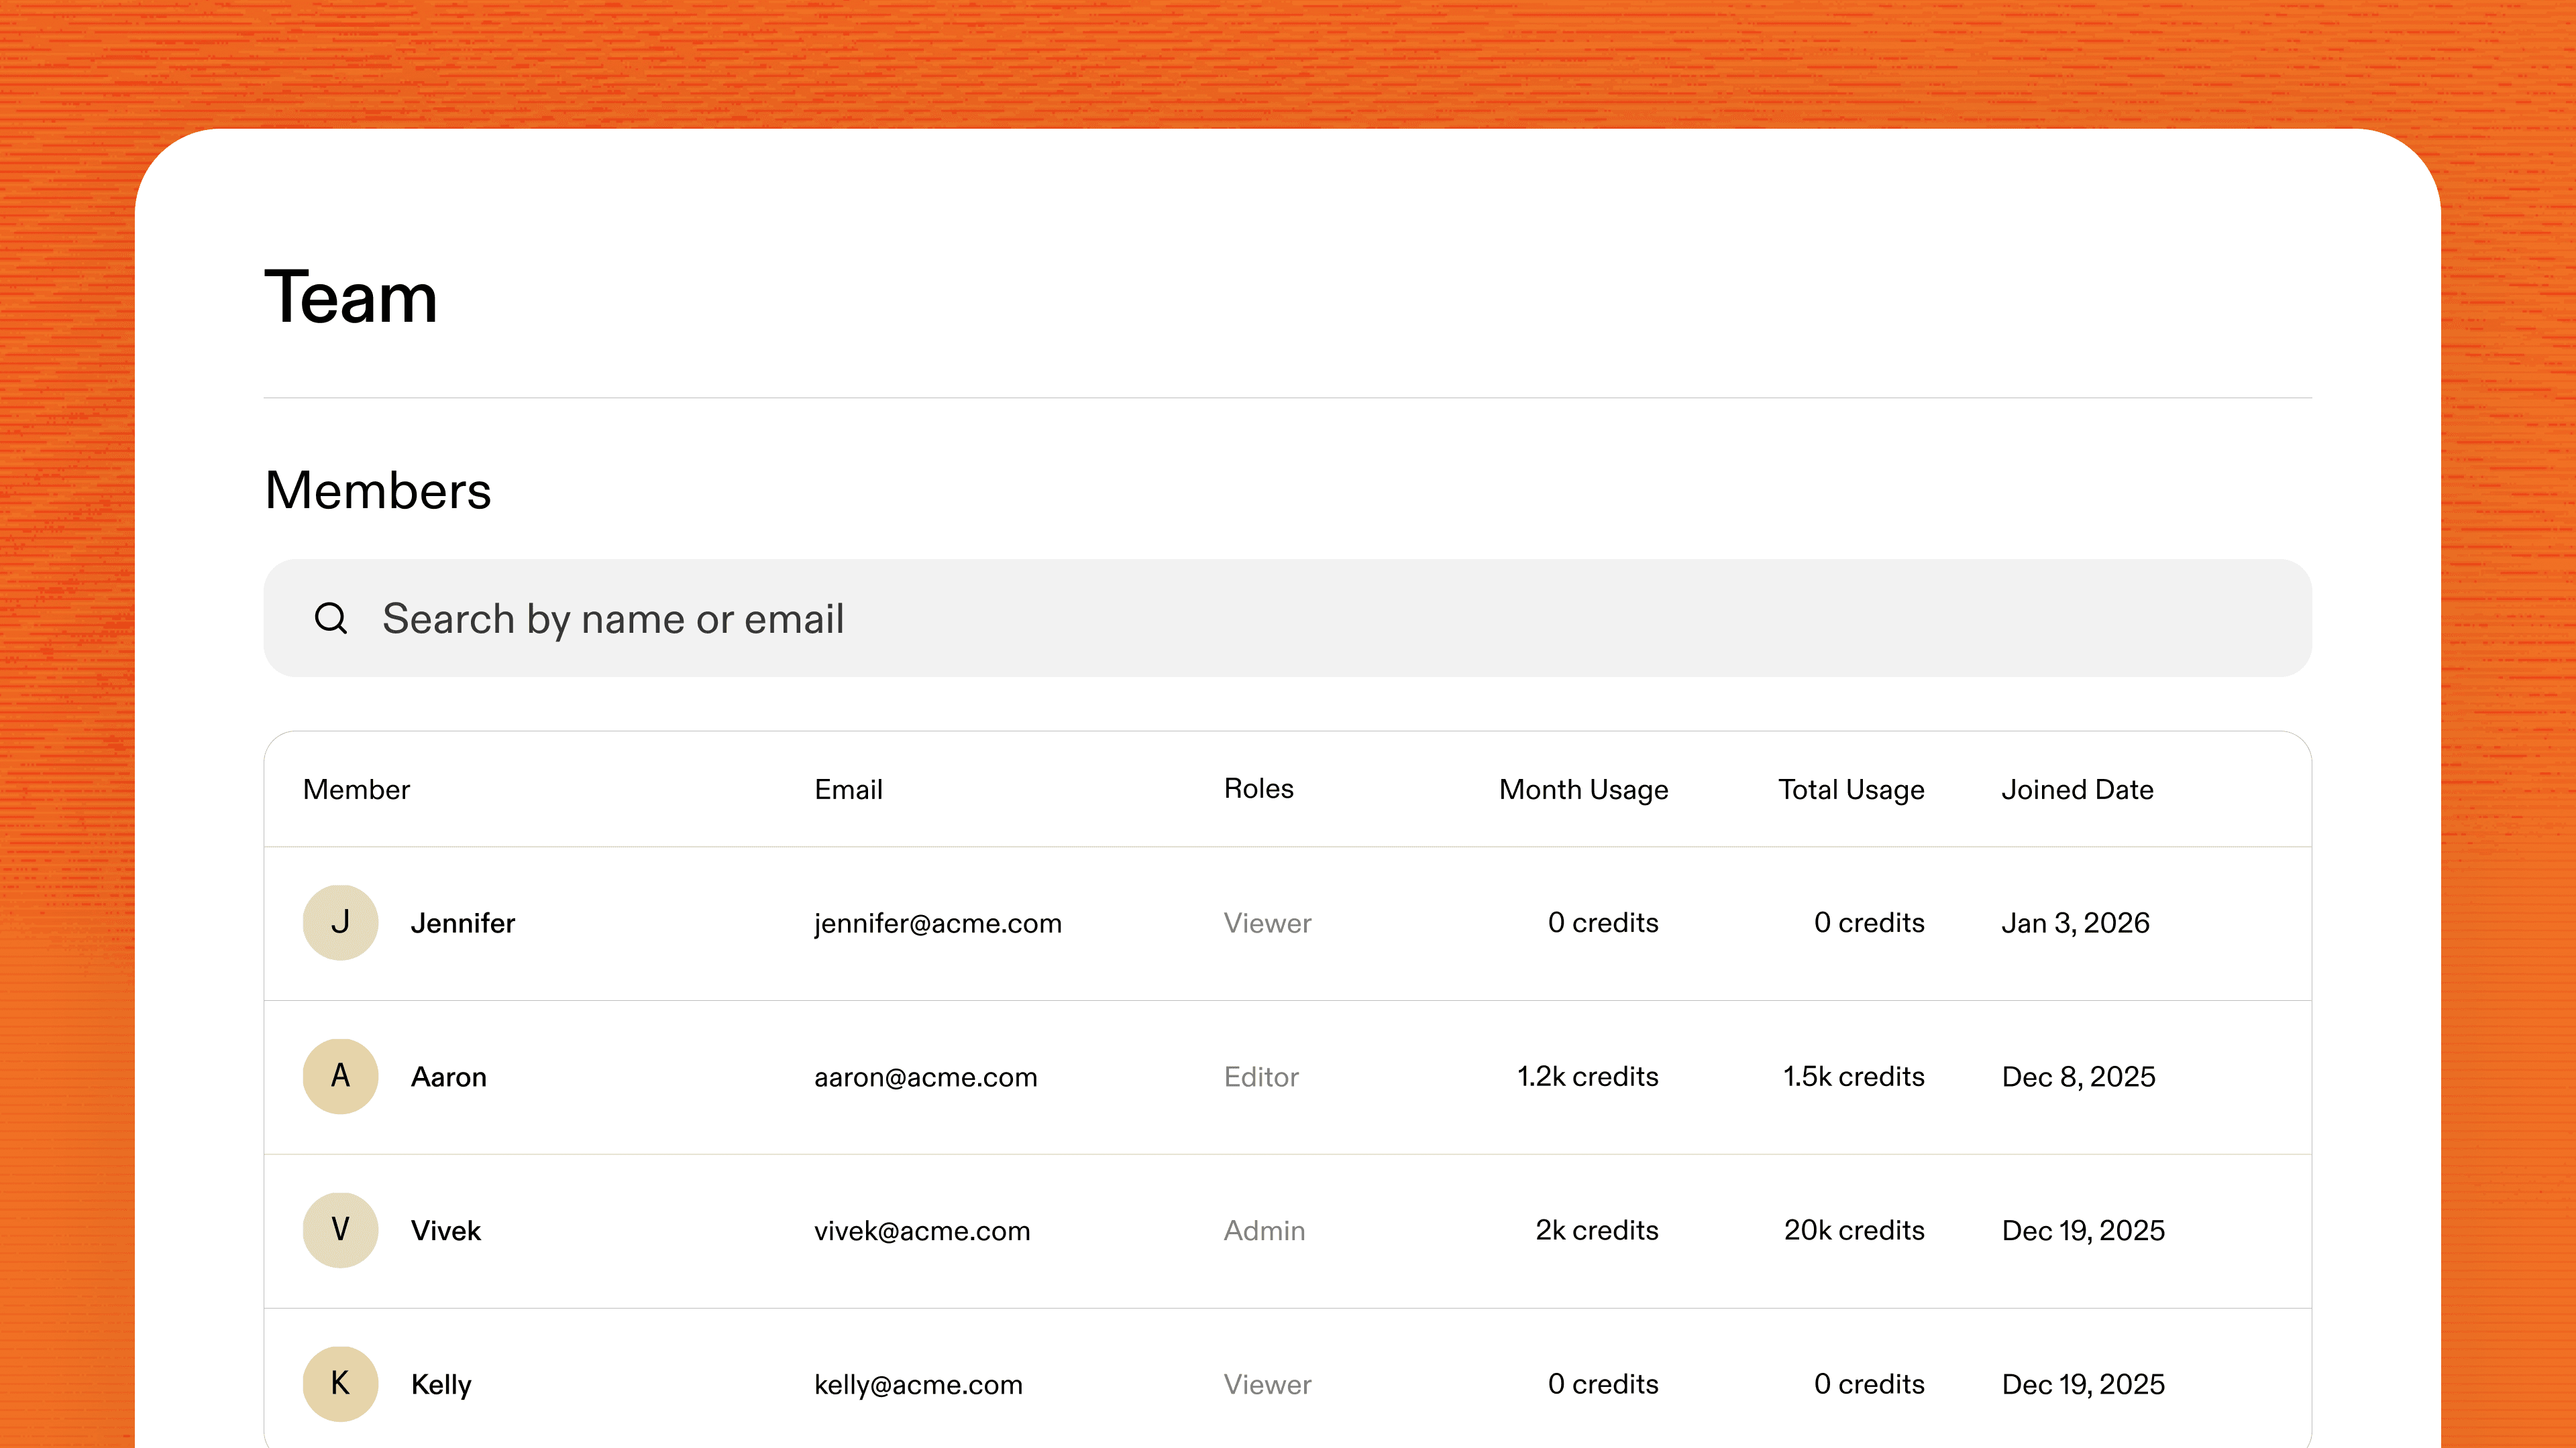This screenshot has width=2576, height=1448.
Task: Select Aaron's avatar with letter A
Action: 341,1076
